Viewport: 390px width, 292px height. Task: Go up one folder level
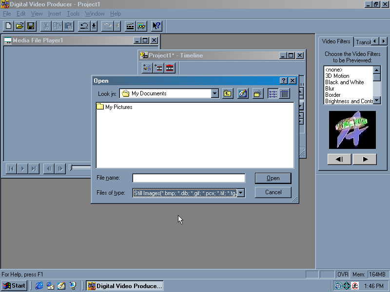point(228,93)
